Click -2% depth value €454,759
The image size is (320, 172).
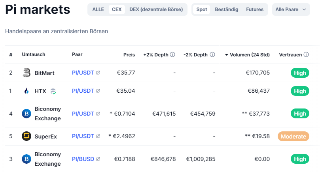(x=203, y=114)
